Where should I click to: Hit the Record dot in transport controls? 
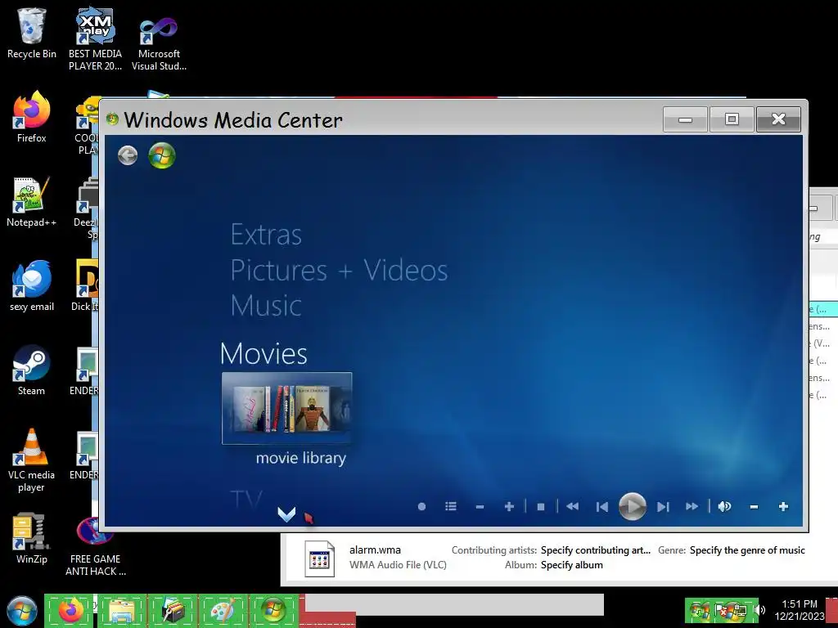pos(421,506)
